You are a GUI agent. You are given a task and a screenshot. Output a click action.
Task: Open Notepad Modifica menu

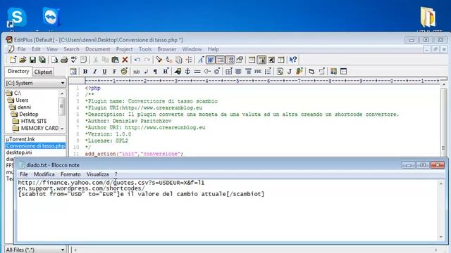tap(44, 174)
